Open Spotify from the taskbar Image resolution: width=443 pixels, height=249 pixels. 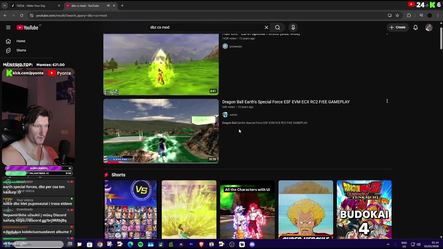pos(140,244)
